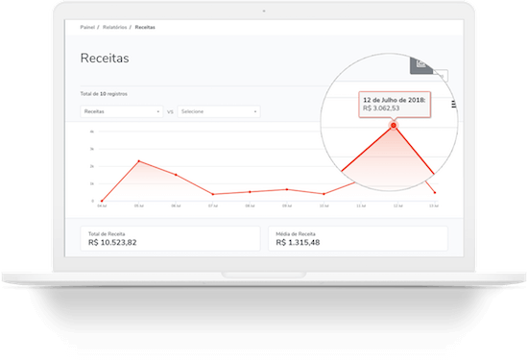Select the 08 Jul data point

click(250, 192)
